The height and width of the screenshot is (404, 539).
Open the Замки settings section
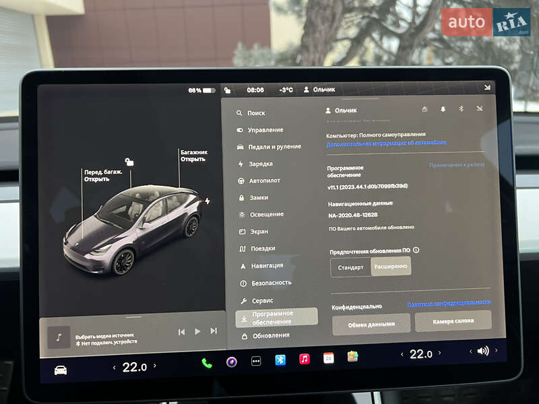click(x=258, y=197)
